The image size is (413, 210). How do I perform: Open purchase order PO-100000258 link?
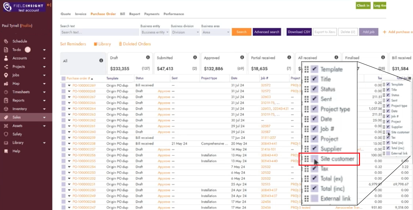coord(84,144)
